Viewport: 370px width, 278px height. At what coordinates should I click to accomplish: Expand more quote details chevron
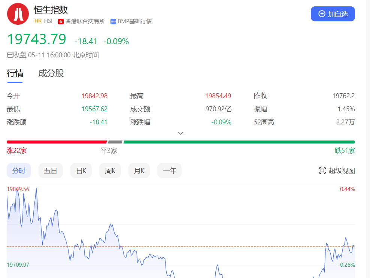coord(181,133)
